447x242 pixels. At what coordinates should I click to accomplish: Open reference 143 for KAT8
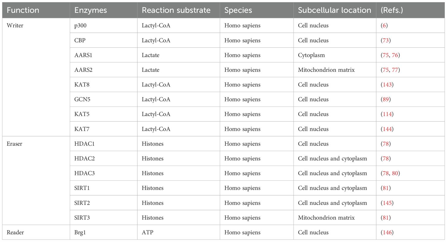click(x=387, y=85)
